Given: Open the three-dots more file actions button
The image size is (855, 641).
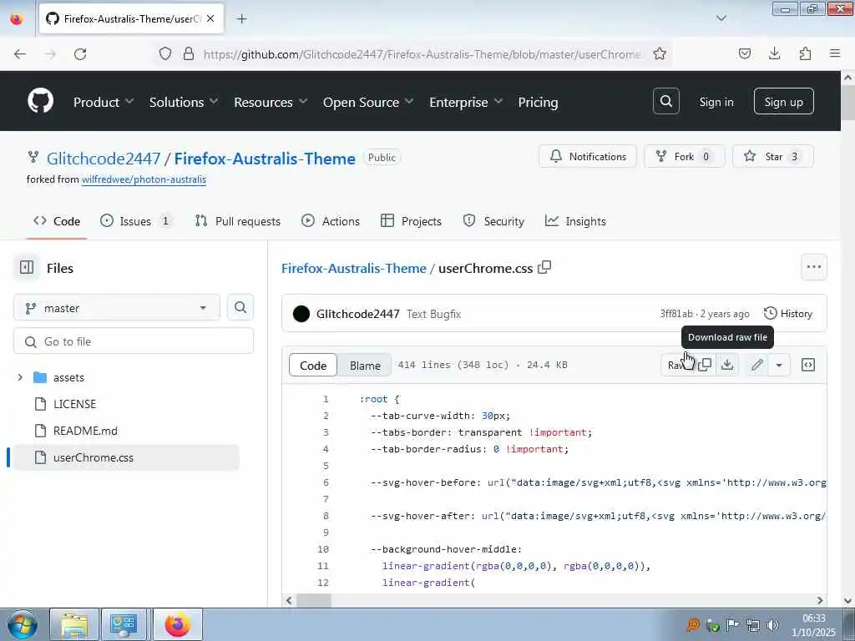Looking at the screenshot, I should click(813, 267).
